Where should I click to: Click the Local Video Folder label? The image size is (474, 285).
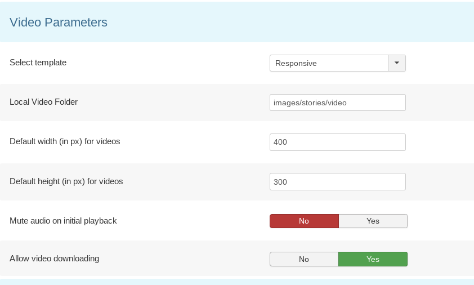point(43,102)
